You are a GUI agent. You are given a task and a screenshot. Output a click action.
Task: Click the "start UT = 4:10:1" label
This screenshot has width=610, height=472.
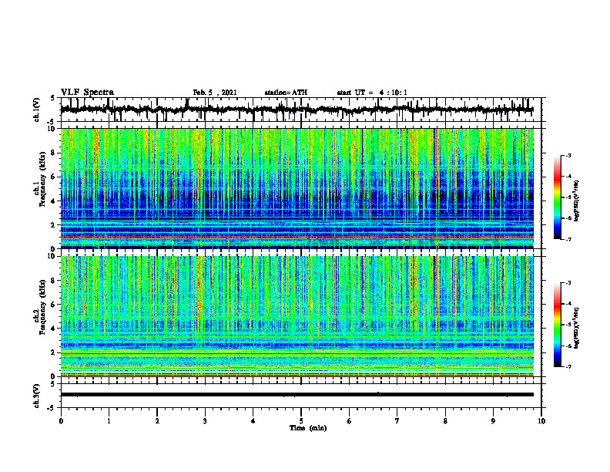point(372,93)
